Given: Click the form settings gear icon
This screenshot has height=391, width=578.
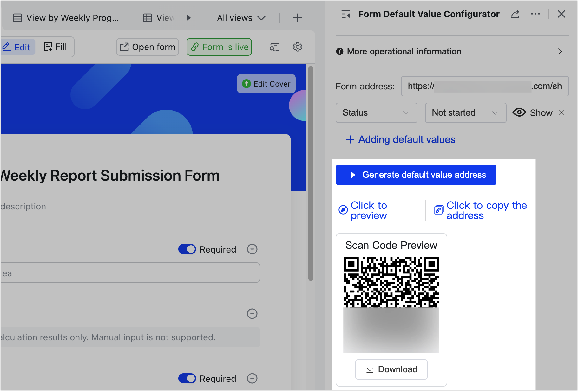Looking at the screenshot, I should click(x=297, y=47).
